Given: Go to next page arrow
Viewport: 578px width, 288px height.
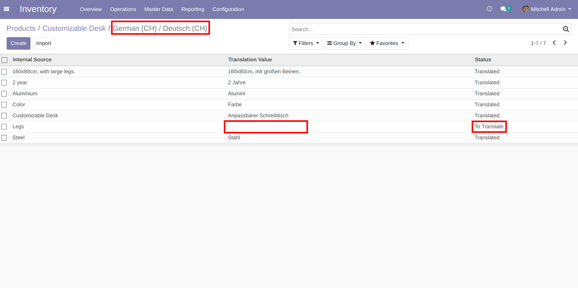Looking at the screenshot, I should (565, 43).
